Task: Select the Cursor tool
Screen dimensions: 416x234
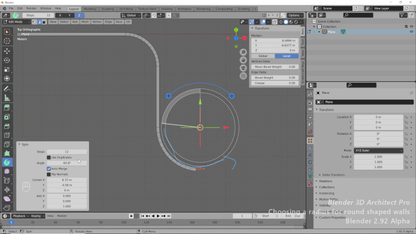Action: click(7, 41)
